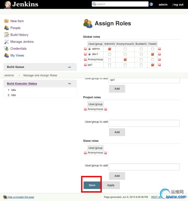Click the Project roles User/group to add field
The height and width of the screenshot is (201, 188).
144,123
